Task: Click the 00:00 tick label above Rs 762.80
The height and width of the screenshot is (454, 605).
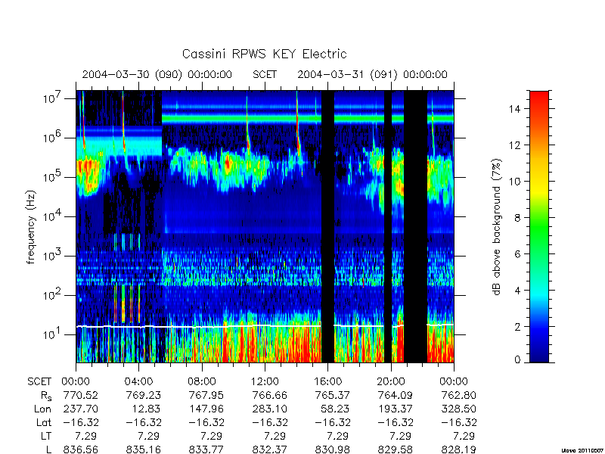Action: [453, 381]
